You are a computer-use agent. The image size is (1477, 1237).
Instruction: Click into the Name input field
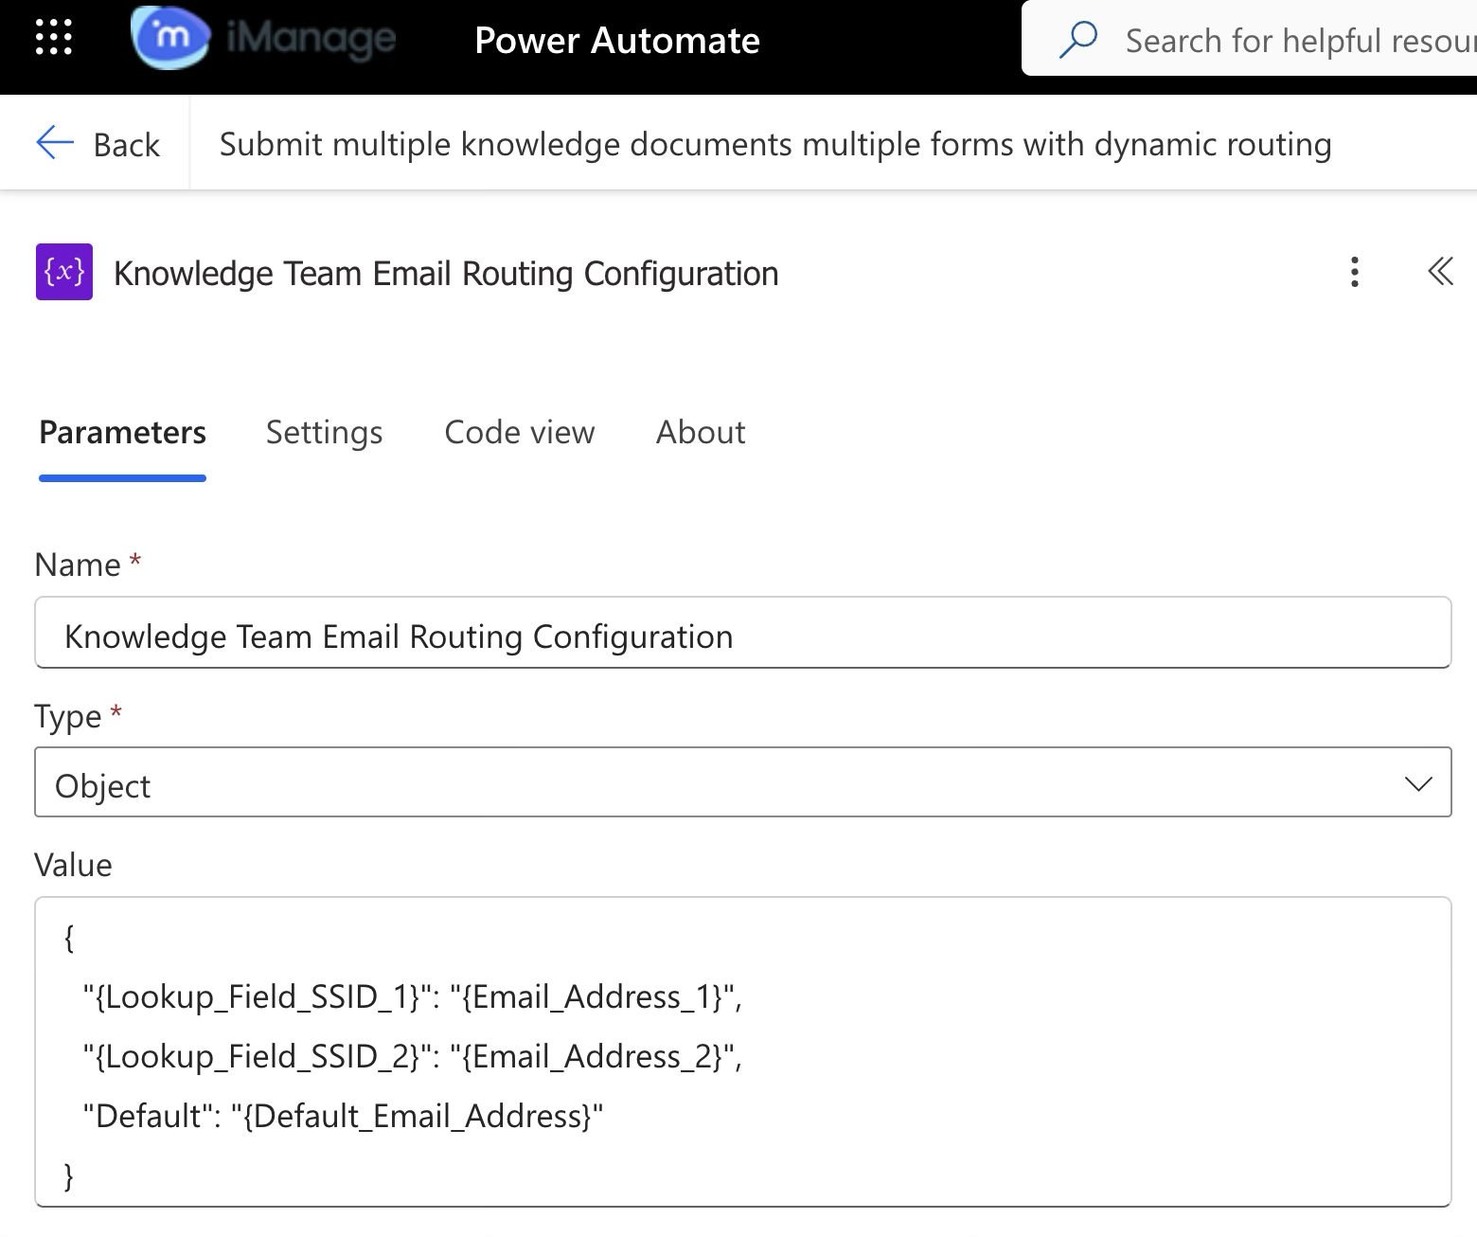743,633
